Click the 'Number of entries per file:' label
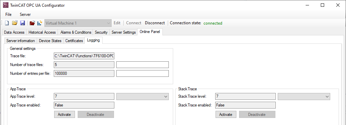Viewport: 346px width, 125px height. [30, 73]
